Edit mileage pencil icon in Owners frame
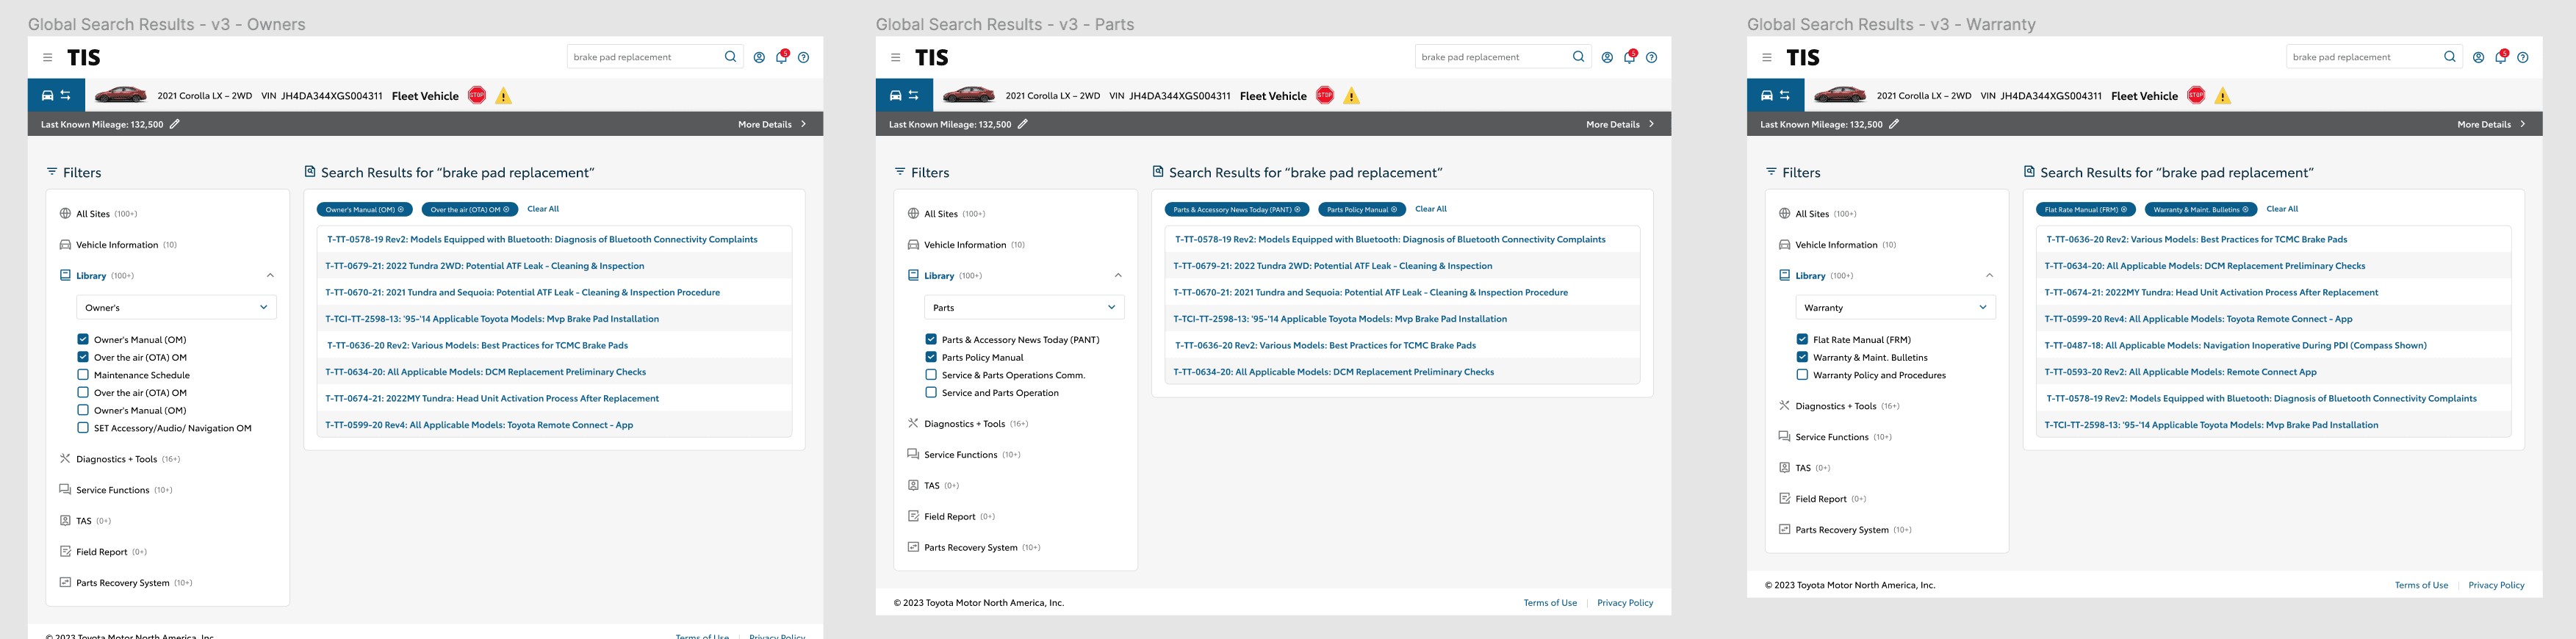The width and height of the screenshot is (2576, 639). 175,124
